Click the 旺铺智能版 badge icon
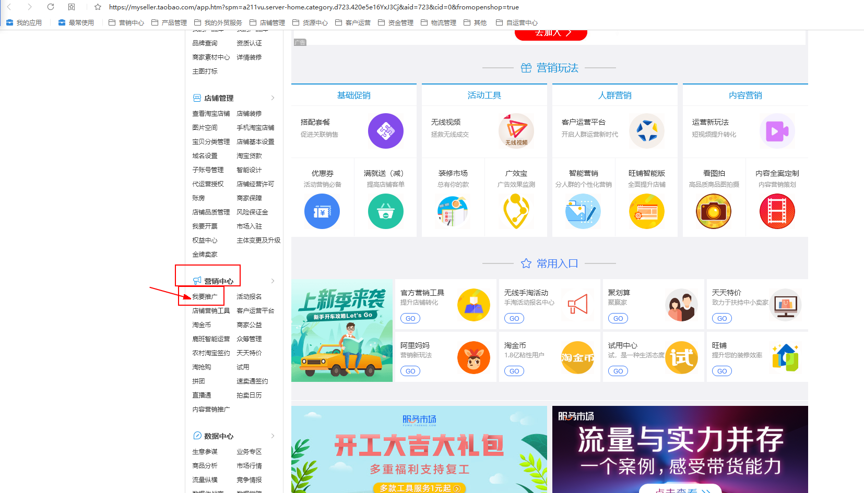 (646, 211)
